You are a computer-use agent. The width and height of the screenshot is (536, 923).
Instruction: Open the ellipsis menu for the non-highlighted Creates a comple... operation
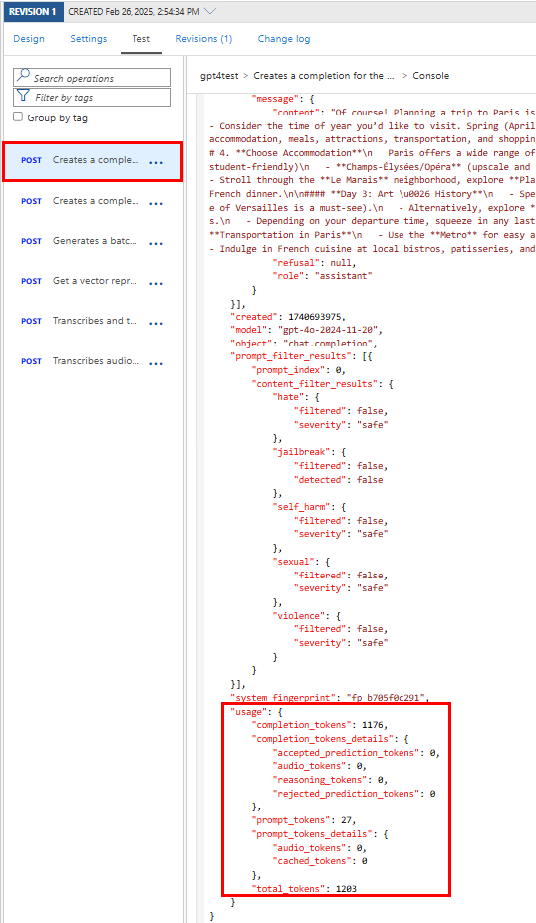[156, 204]
